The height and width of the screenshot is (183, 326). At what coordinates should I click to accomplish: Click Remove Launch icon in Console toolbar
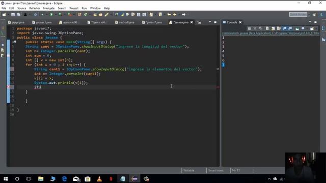click(255, 28)
